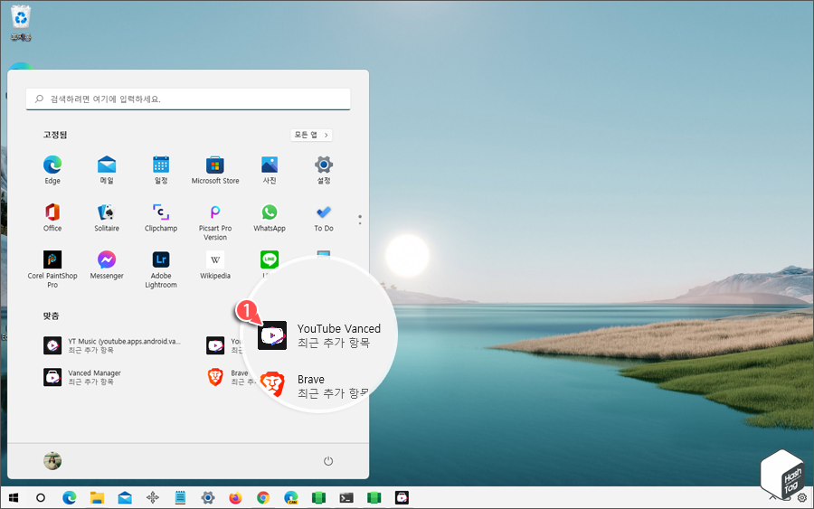Open Firefox from the taskbar
Screen dimensions: 814x509
pos(235,498)
